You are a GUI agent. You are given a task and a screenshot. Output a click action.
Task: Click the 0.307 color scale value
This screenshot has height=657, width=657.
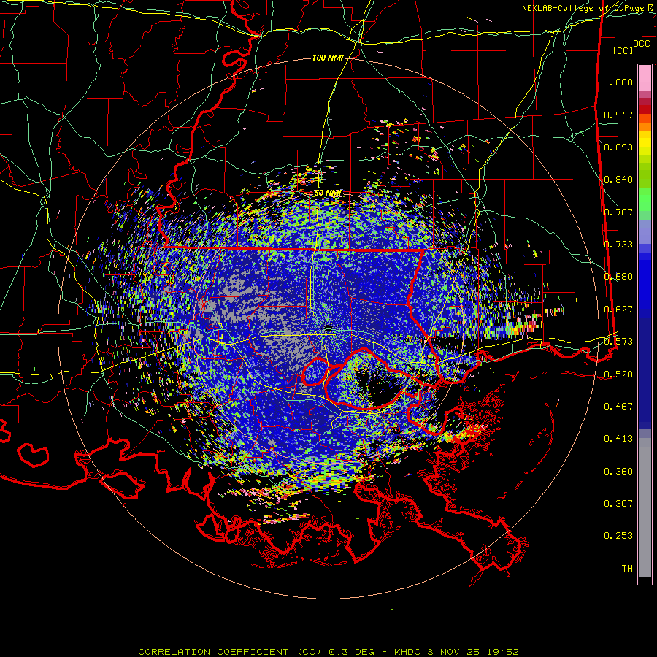click(618, 504)
